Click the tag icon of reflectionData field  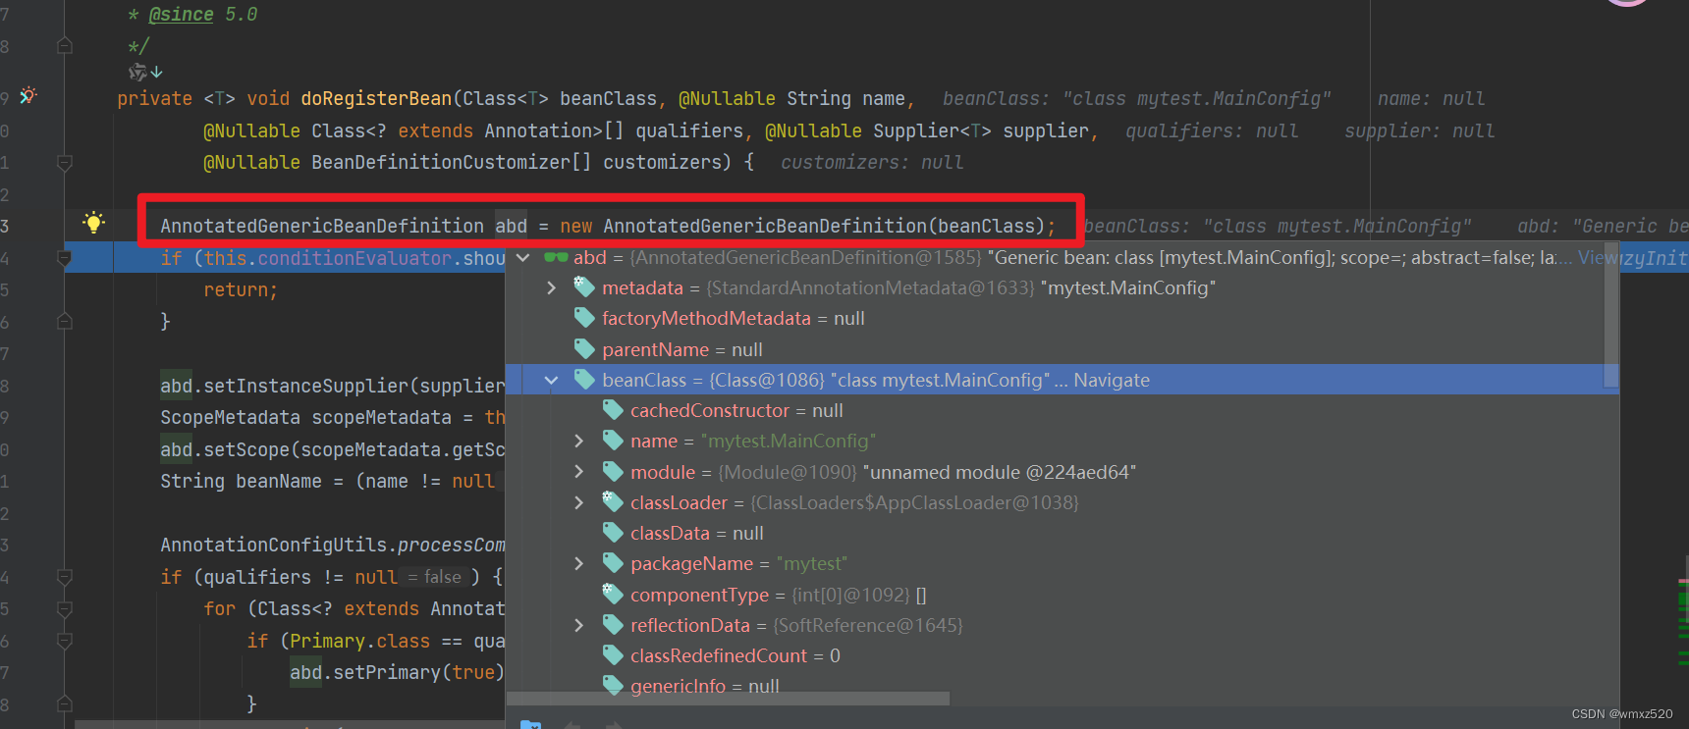[613, 624]
